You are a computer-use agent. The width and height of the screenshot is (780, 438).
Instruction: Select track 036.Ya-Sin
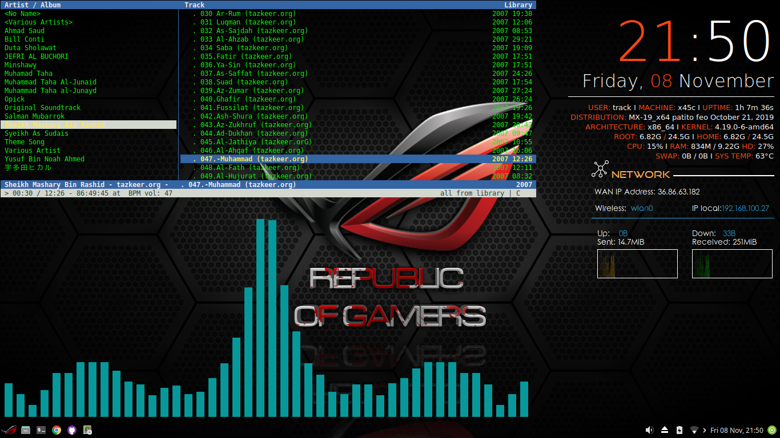358,64
